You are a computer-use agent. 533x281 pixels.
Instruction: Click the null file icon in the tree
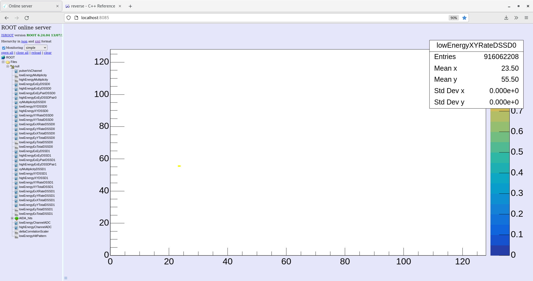point(12,67)
